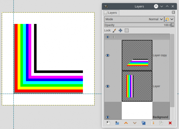
Task: Lower the selected layer
Action: 135,123
